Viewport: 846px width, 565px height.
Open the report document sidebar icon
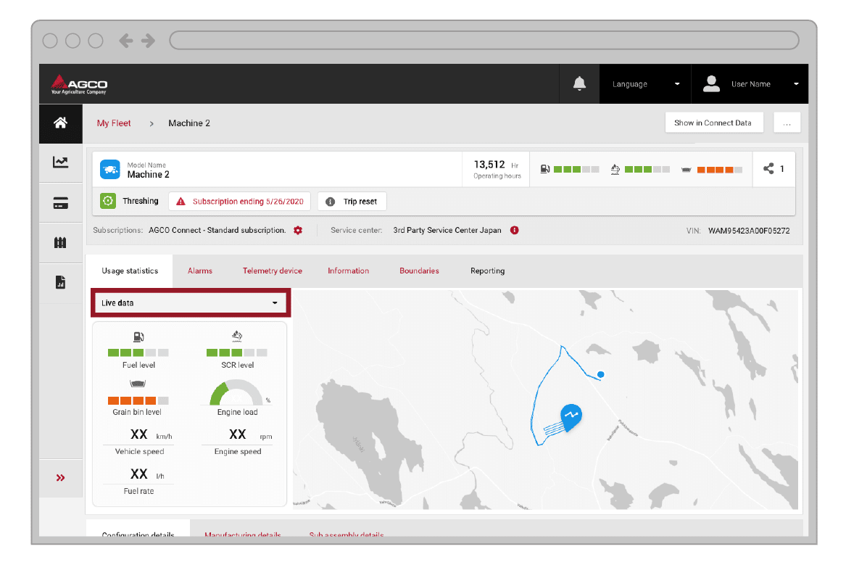coord(61,283)
